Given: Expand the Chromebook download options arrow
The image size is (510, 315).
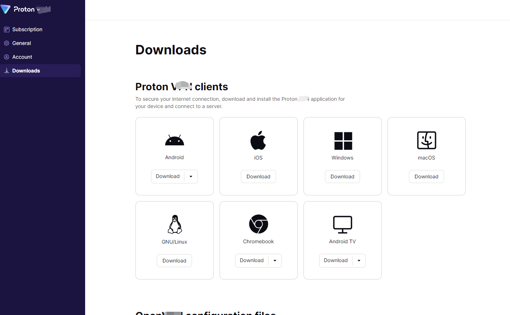Looking at the screenshot, I should (275, 261).
